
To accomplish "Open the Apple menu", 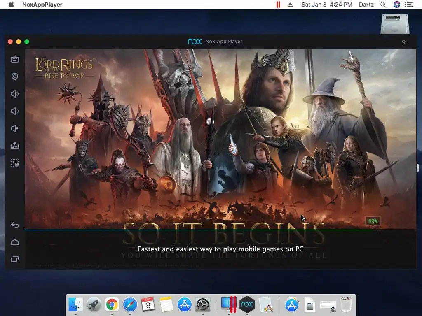I will 11,4.
